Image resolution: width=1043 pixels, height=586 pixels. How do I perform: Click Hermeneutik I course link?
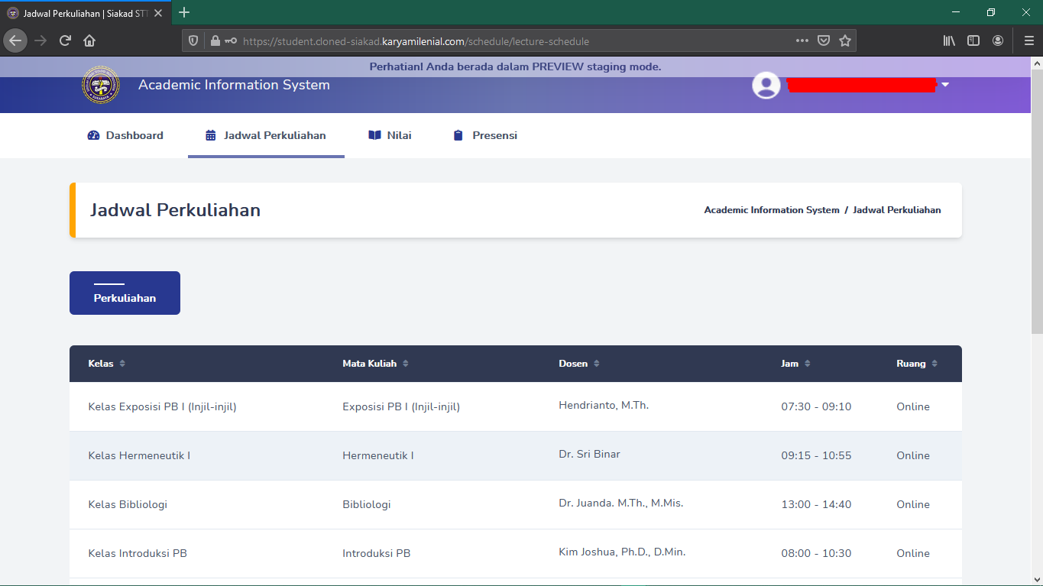click(x=378, y=456)
